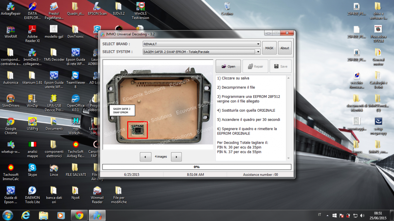The image size is (394, 221).
Task: Launch Internet Explorer from taskbar
Action: [x=26, y=215]
